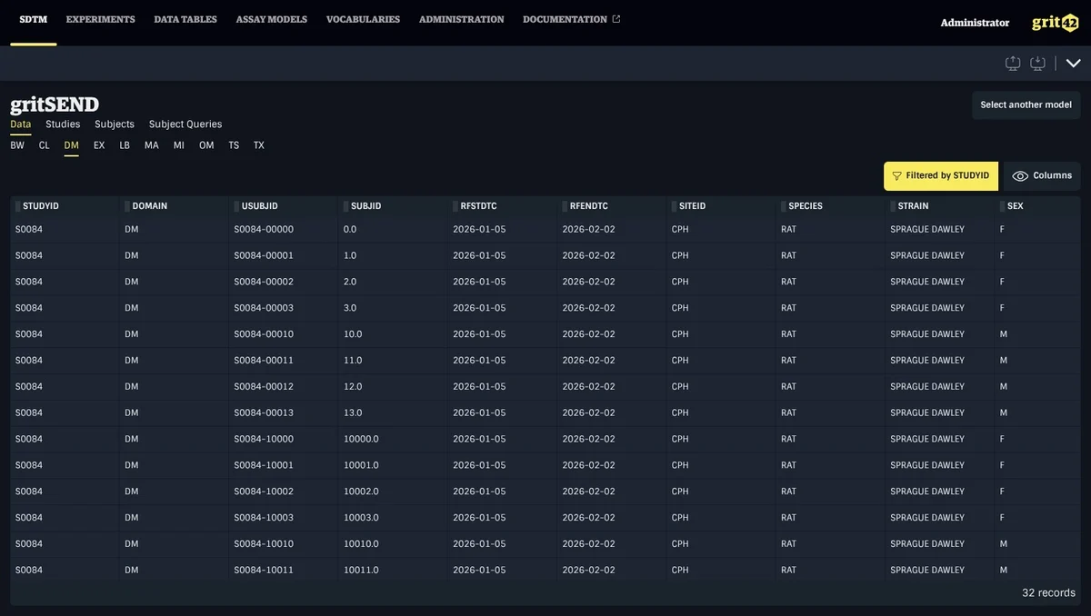1091x616 pixels.
Task: Click the SUBJID value 10010.0
Action: [361, 543]
